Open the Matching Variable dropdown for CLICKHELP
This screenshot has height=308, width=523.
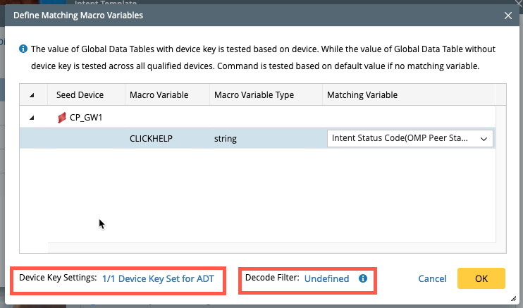(410, 139)
